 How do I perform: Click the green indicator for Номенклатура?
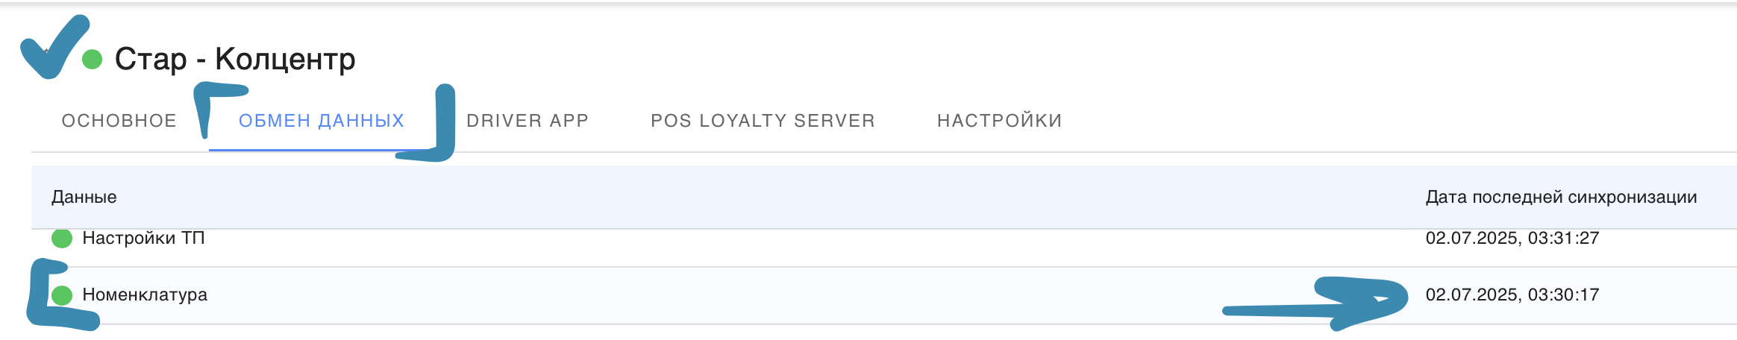[x=62, y=295]
